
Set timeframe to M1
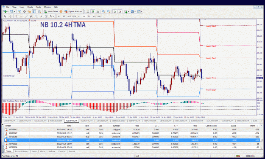(59, 16)
